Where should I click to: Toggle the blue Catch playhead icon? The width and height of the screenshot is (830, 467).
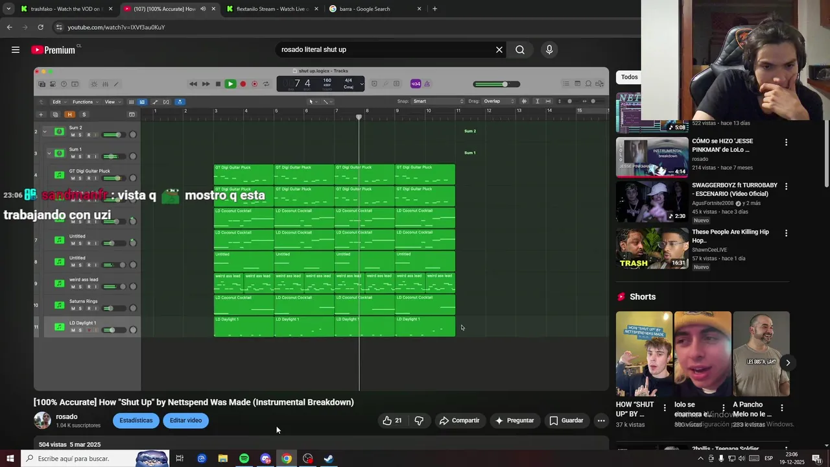coord(180,102)
